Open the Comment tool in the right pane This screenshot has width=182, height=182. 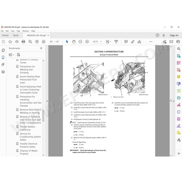[179, 77]
